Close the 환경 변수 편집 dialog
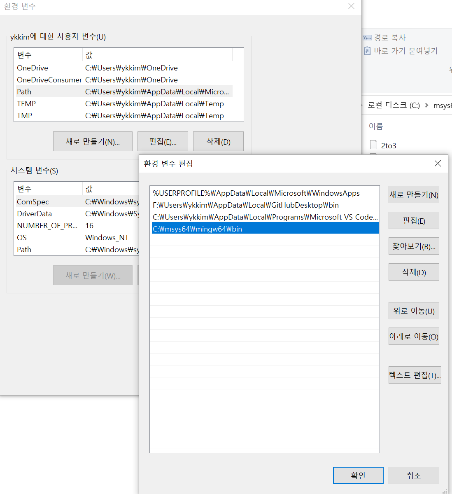The image size is (452, 494). tap(438, 164)
